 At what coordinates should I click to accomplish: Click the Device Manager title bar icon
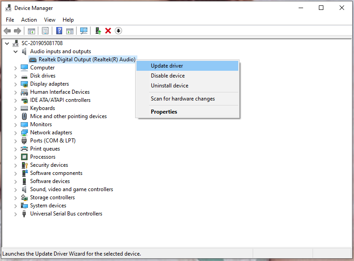[9, 8]
